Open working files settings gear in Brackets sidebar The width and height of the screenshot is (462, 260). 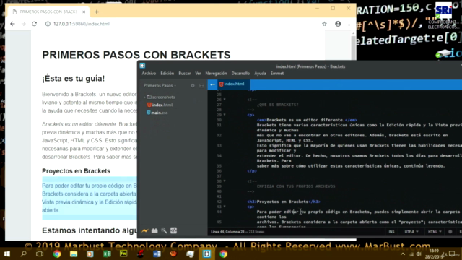[193, 86]
